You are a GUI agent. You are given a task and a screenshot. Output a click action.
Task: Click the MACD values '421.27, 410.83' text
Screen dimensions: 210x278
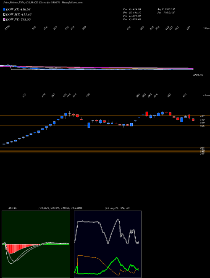pyautogui.click(x=60, y=208)
